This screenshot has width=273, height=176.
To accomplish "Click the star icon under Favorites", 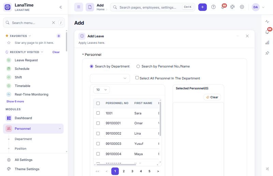I will tap(9, 43).
